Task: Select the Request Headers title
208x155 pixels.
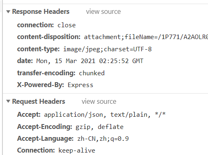Action: (x=39, y=101)
